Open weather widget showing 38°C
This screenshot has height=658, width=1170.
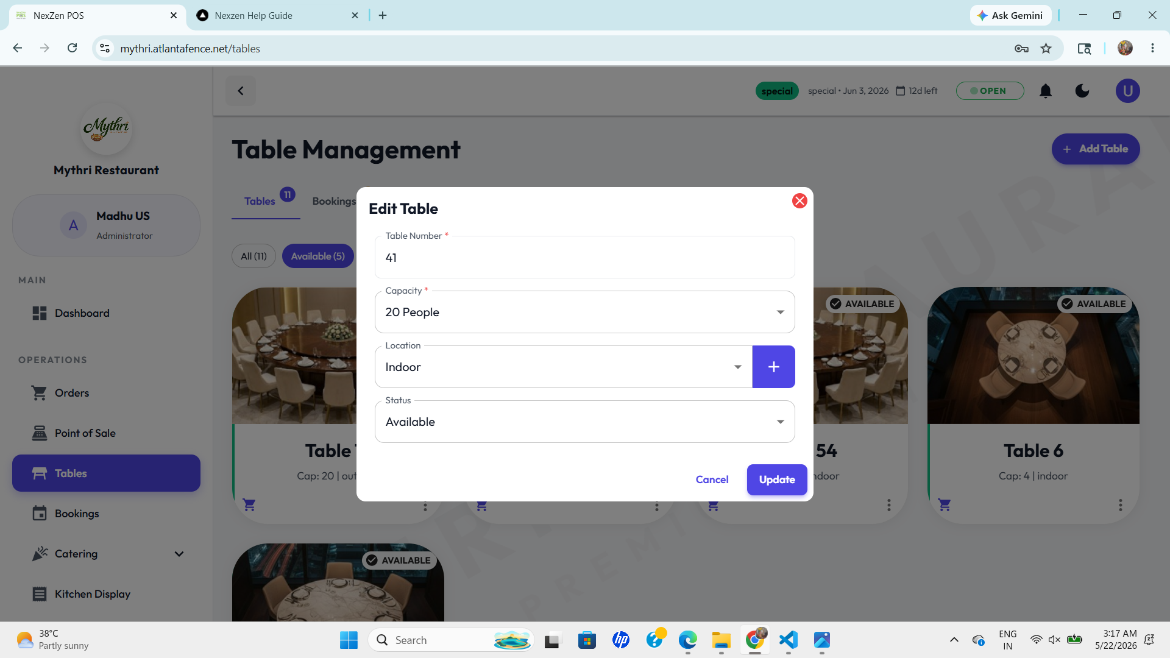[52, 640]
